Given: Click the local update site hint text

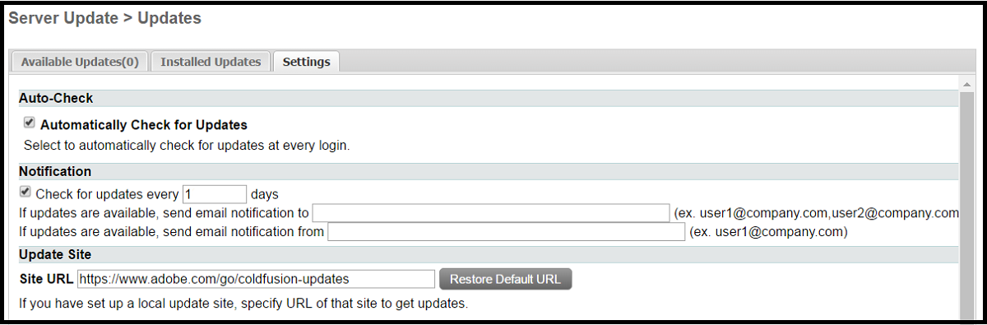Looking at the screenshot, I should [x=243, y=304].
